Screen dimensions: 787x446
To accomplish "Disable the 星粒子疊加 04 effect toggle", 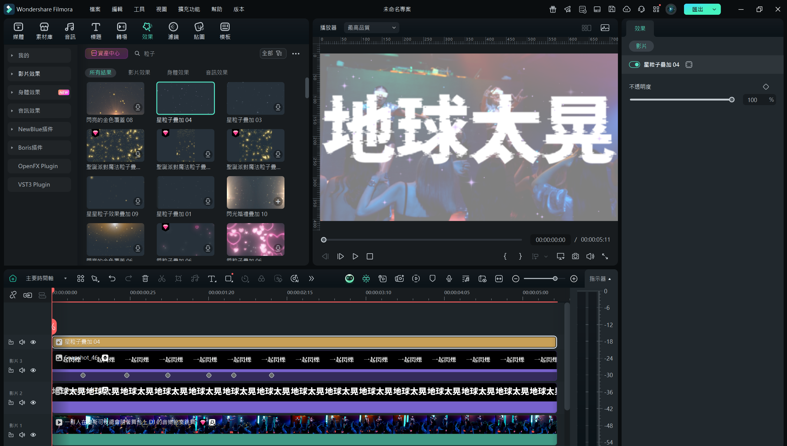I will pos(634,65).
